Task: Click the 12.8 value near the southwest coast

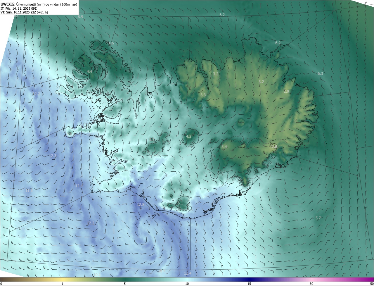Action: click(x=141, y=204)
